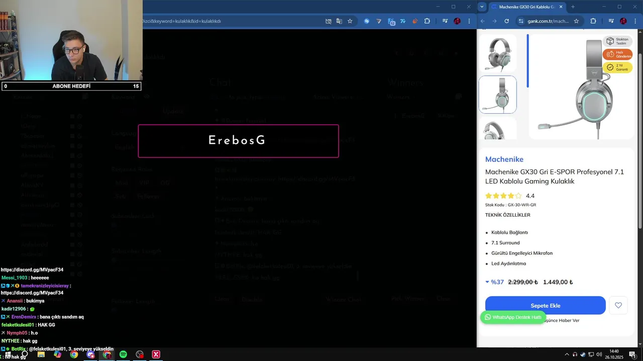Click the large headset product image
This screenshot has width=643, height=361.
[x=581, y=87]
